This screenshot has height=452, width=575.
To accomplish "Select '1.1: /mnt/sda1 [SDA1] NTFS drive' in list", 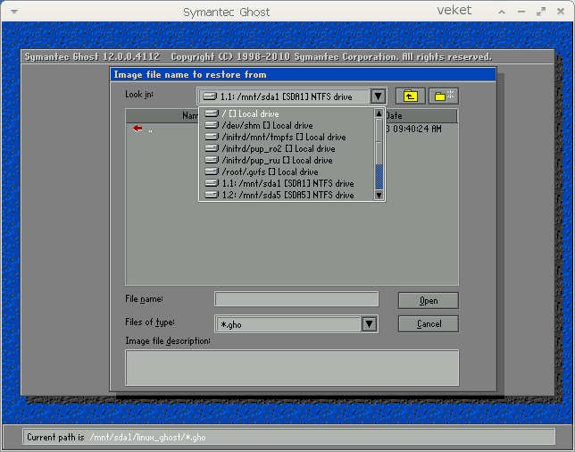I will coord(287,183).
